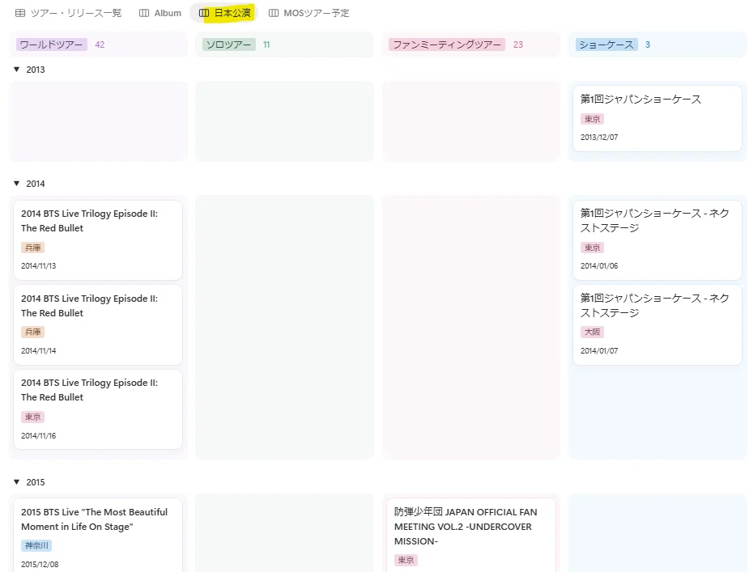This screenshot has width=749, height=572.
Task: Click the 兵庫 tag on the 2014/11/14 card
Action: [x=33, y=332]
